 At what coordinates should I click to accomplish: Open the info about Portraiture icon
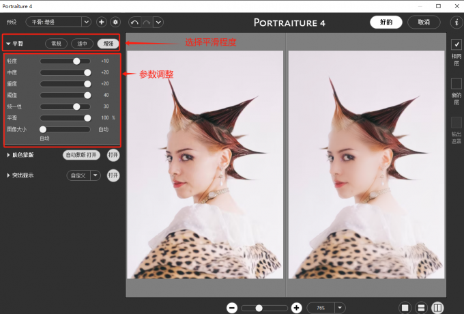point(456,23)
